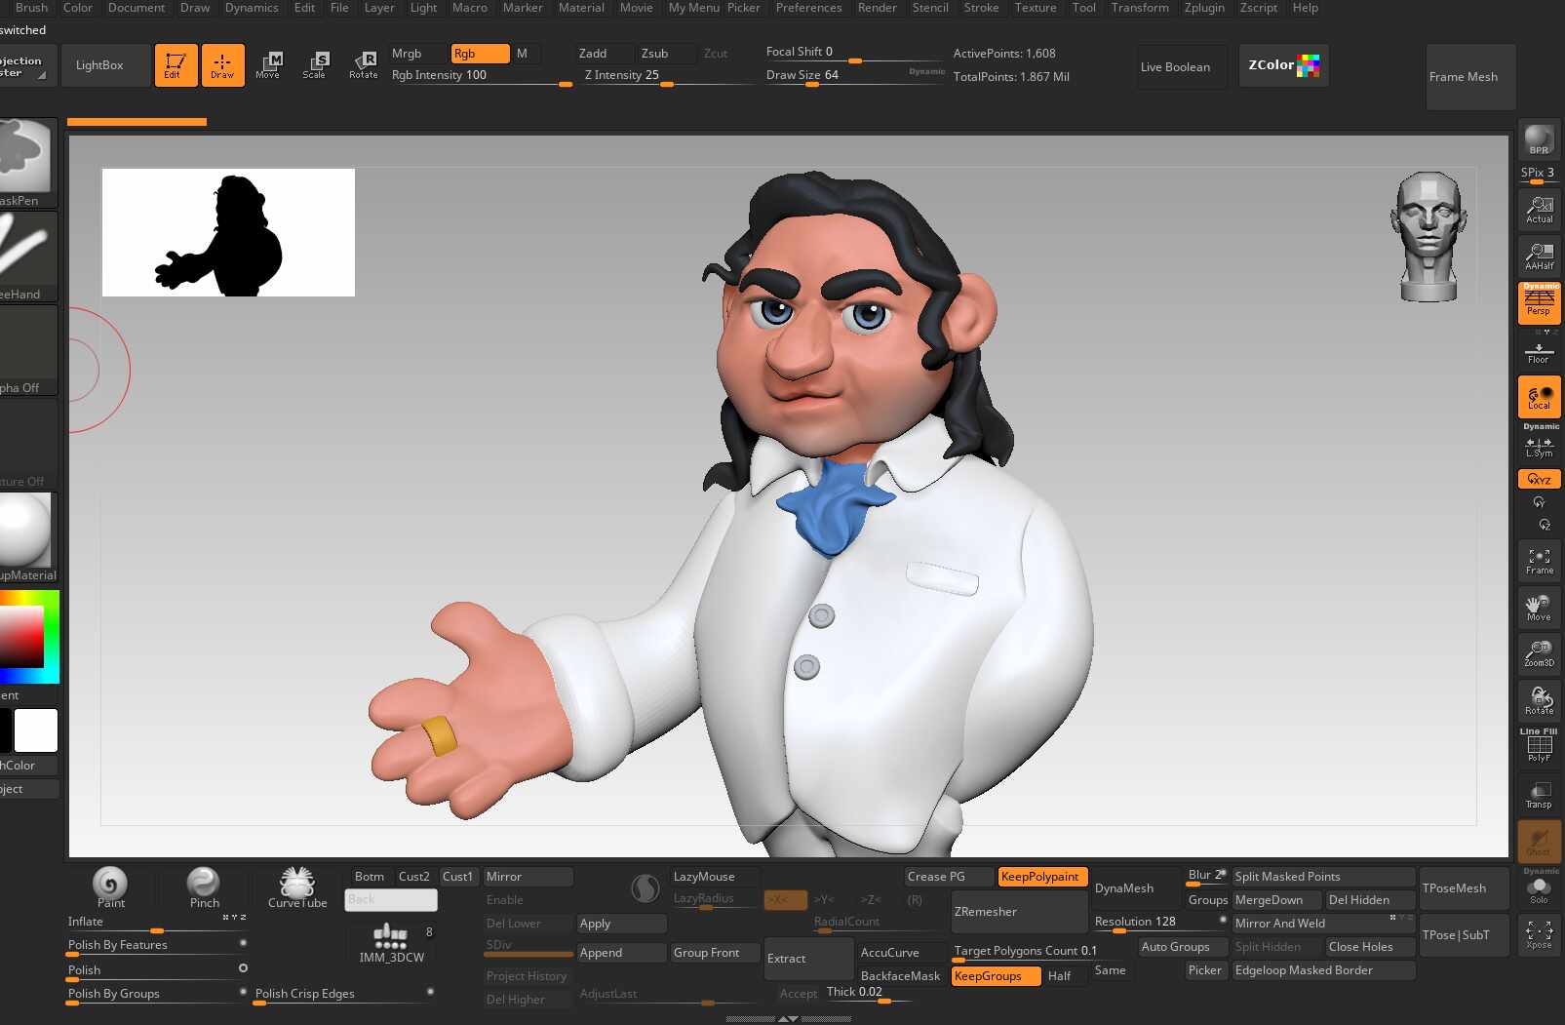
Task: Toggle the Zsub mode
Action: coord(667,54)
